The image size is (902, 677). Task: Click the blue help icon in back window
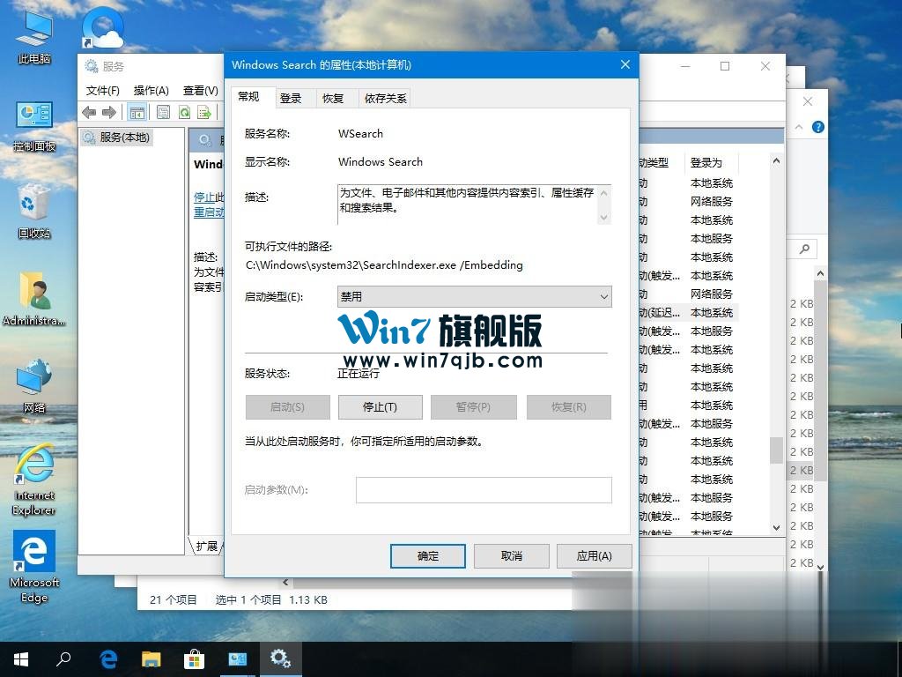(818, 127)
